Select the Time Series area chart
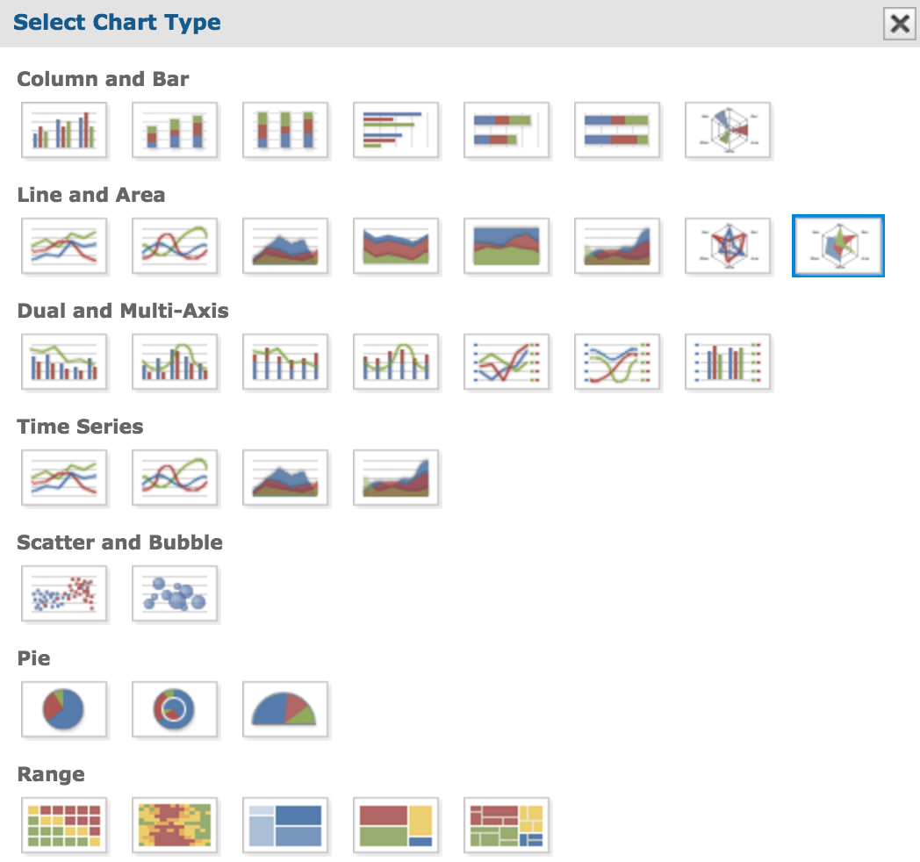The width and height of the screenshot is (920, 862). pyautogui.click(x=285, y=478)
